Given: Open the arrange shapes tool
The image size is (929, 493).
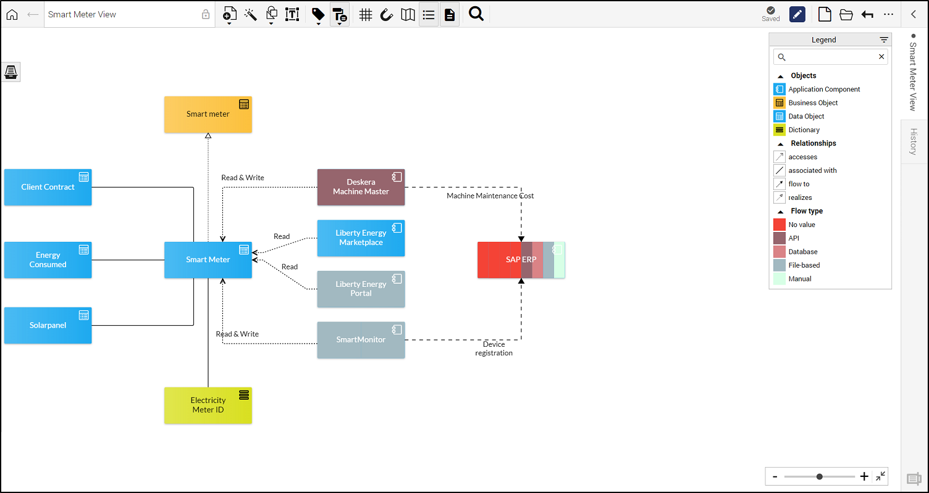Looking at the screenshot, I should (271, 15).
